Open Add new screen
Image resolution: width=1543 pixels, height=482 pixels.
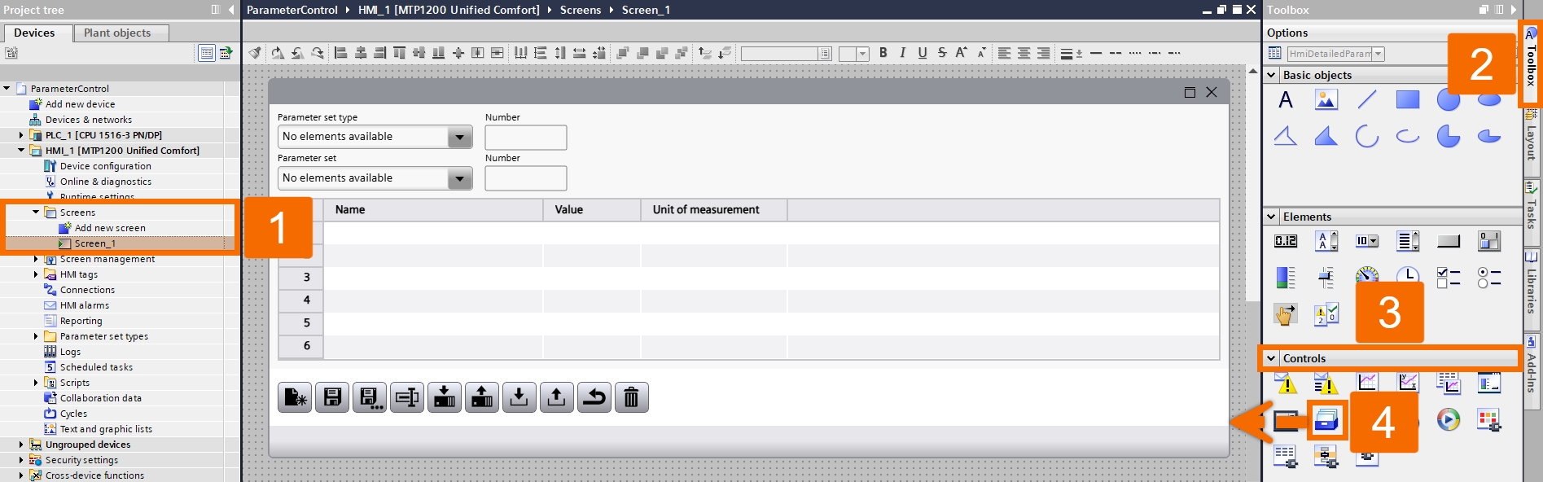110,228
